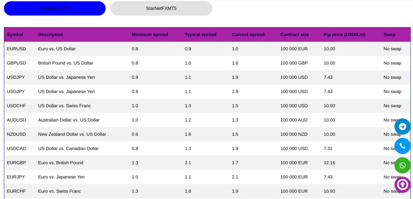Screen dimensions: 413x199
Task: Click 'US Dollar vs. Canadian Dollar' description
Action: pyautogui.click(x=68, y=149)
